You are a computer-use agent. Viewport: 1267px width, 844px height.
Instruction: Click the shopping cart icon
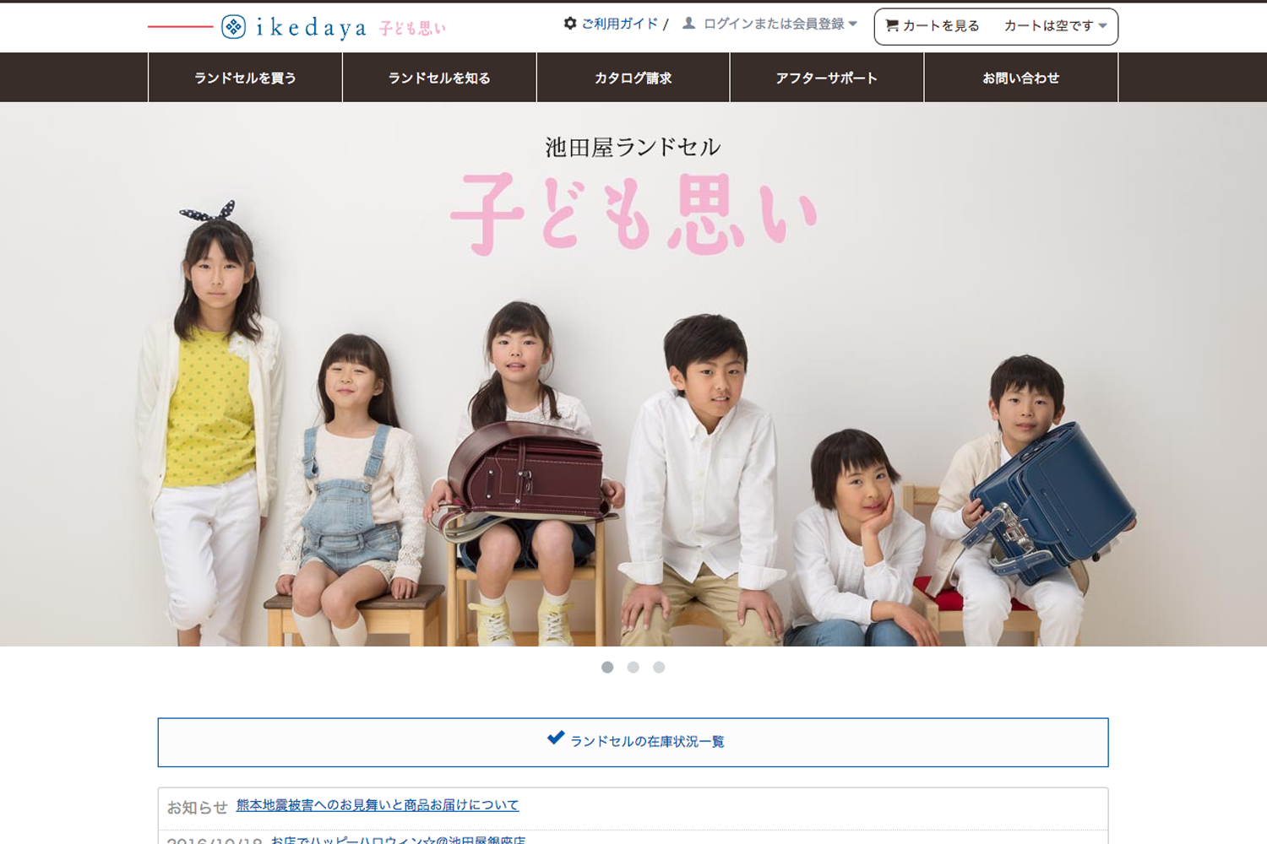pyautogui.click(x=891, y=26)
